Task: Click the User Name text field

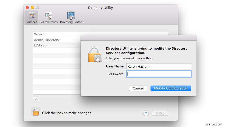Action: (159, 66)
